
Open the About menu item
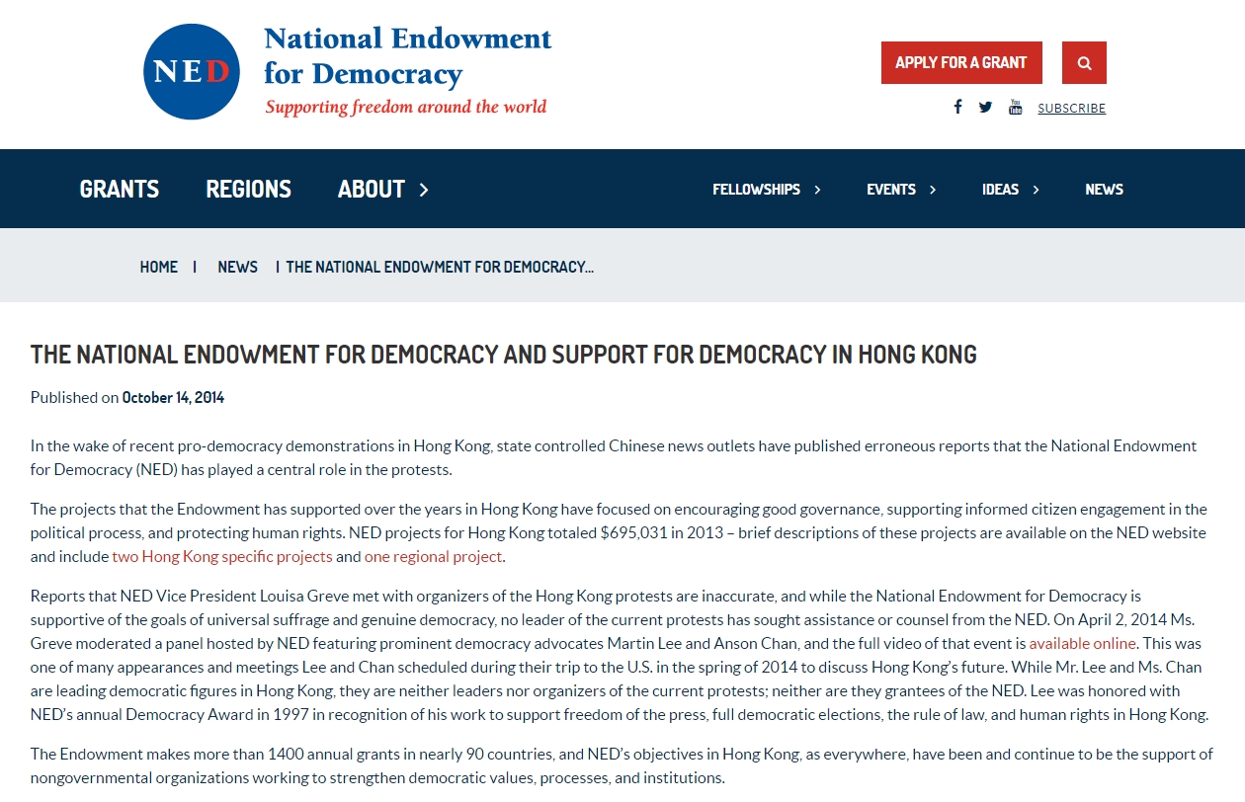[x=372, y=189]
